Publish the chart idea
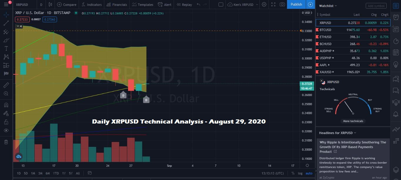Viewport: 401px width, 180px height. (296, 4)
